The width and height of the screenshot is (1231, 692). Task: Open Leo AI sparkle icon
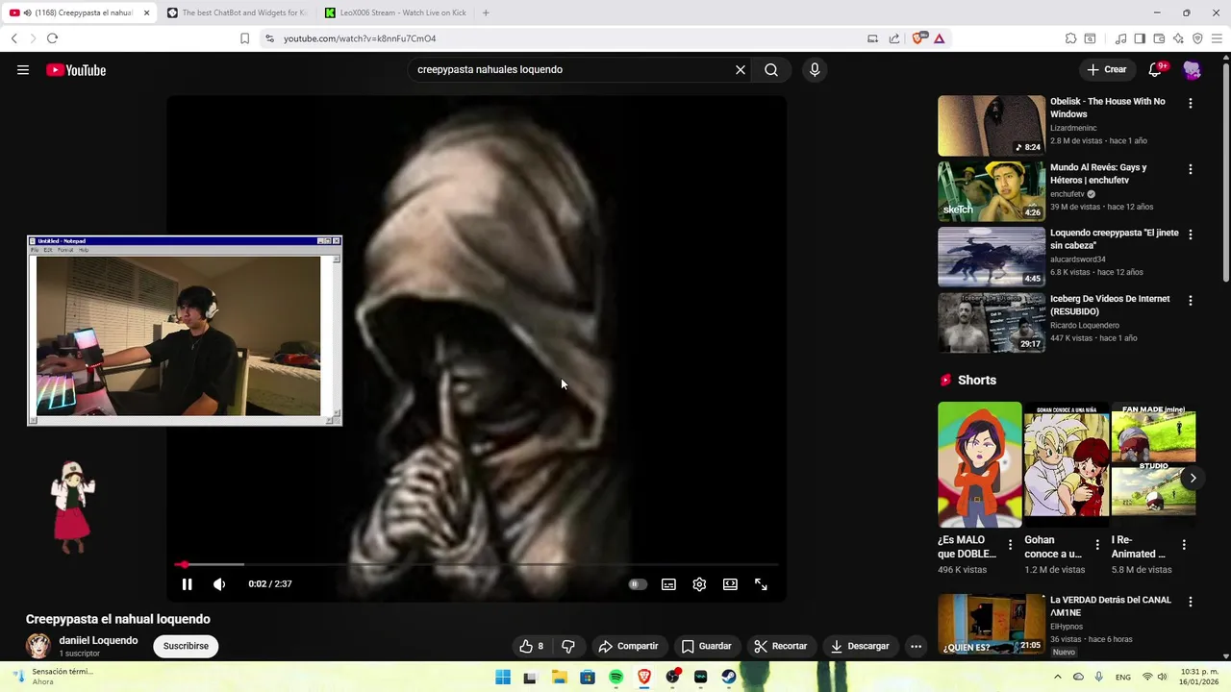1178,38
